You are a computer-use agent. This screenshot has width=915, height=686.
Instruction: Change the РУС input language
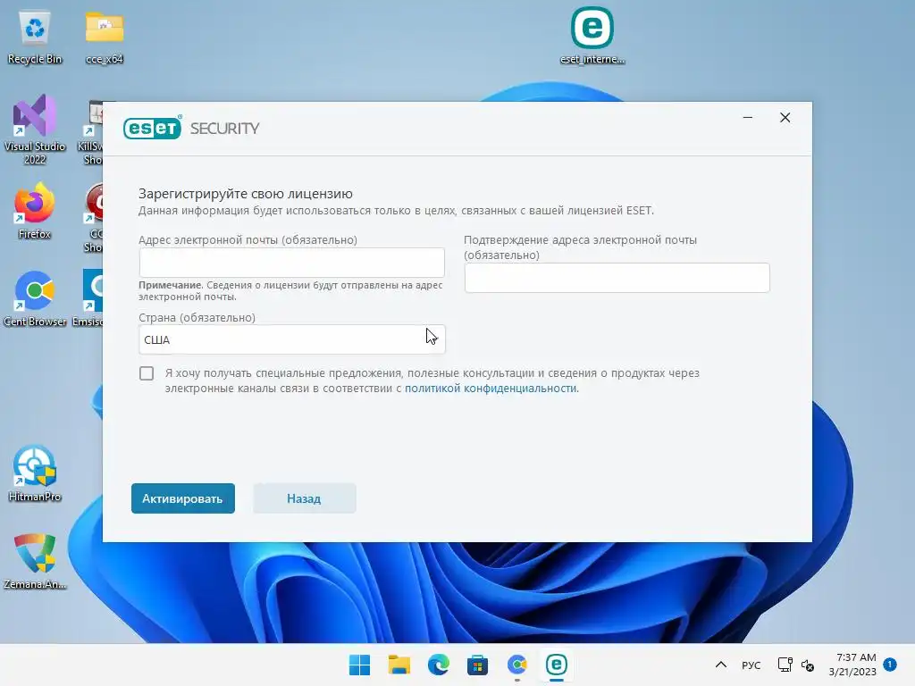click(751, 665)
